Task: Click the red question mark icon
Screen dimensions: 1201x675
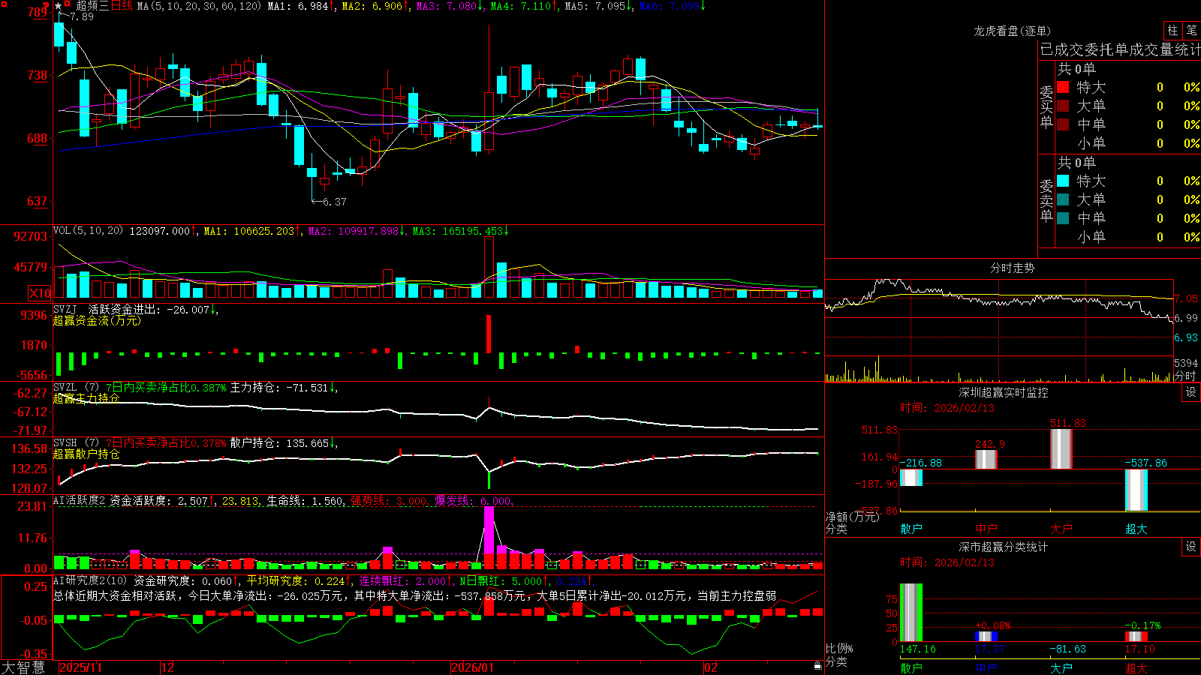Action: pyautogui.click(x=46, y=5)
